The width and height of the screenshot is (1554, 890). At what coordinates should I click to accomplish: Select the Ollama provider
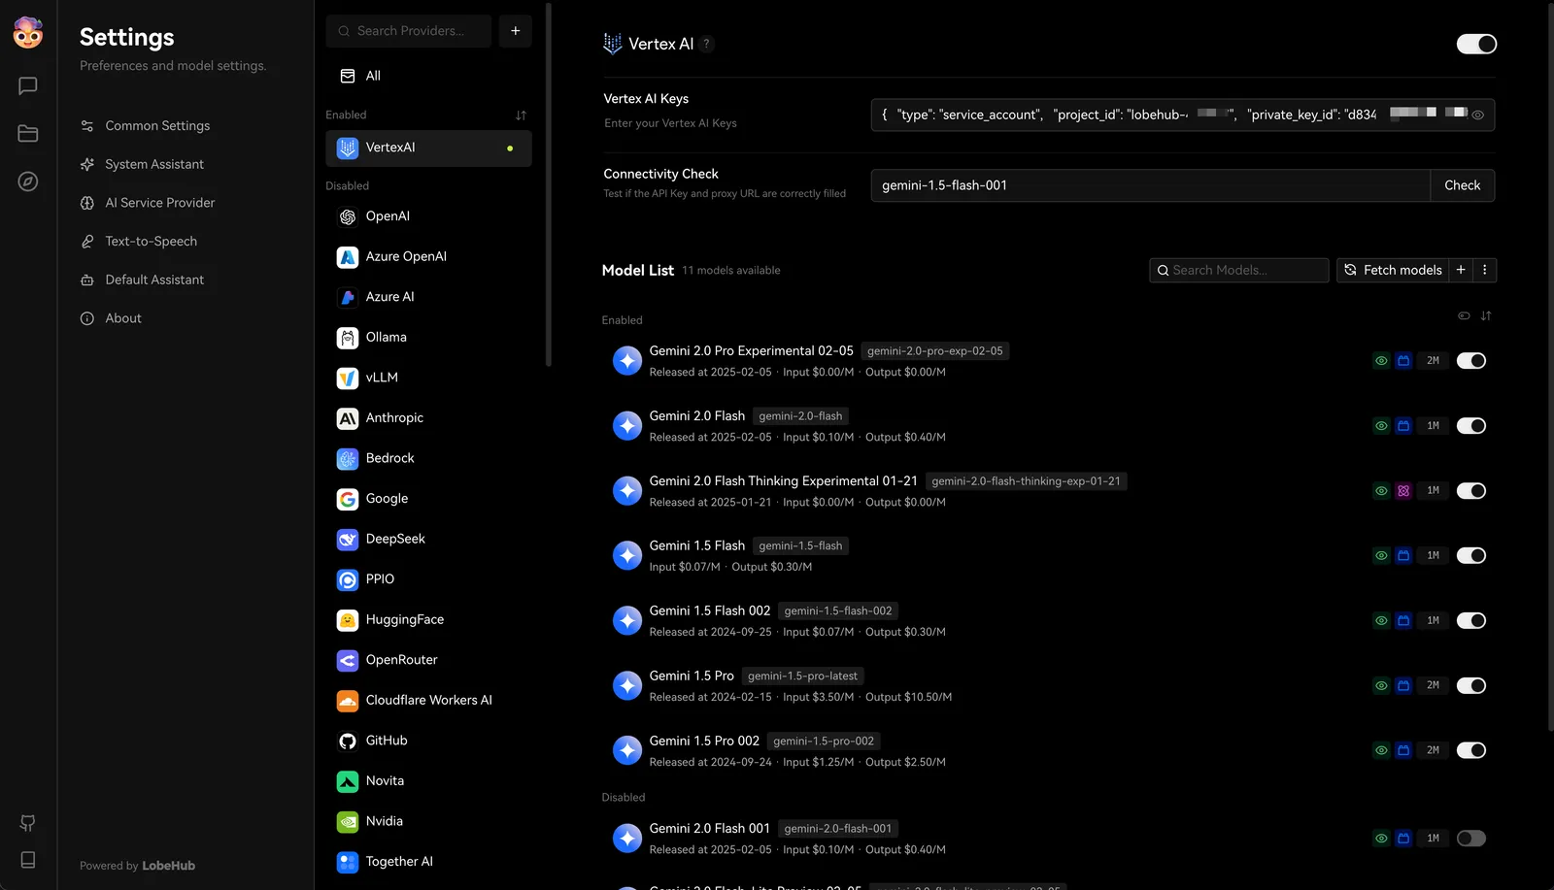[388, 337]
